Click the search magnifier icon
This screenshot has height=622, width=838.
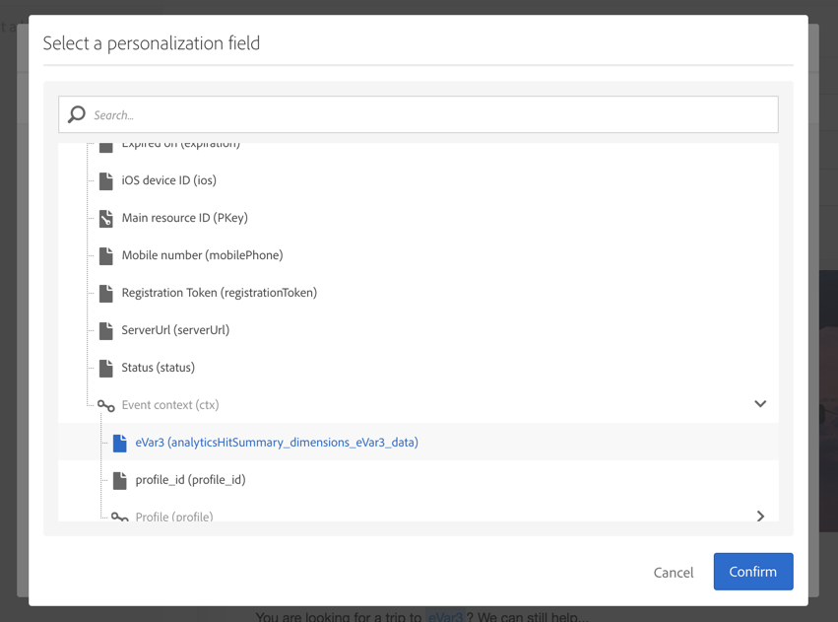(x=77, y=114)
